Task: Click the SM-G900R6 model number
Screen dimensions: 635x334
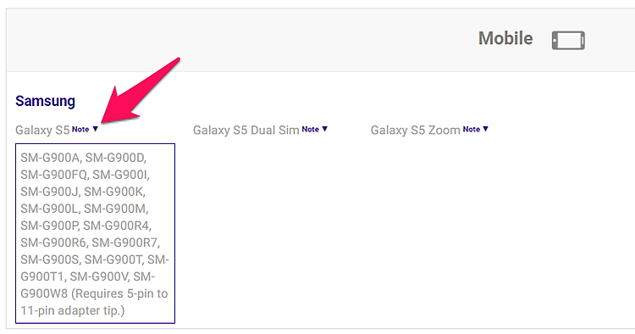Action: (x=53, y=242)
